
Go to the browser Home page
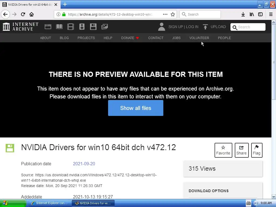pos(32,14)
